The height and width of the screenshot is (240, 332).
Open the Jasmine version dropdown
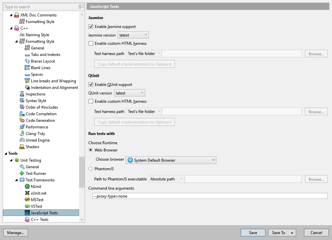click(x=133, y=35)
